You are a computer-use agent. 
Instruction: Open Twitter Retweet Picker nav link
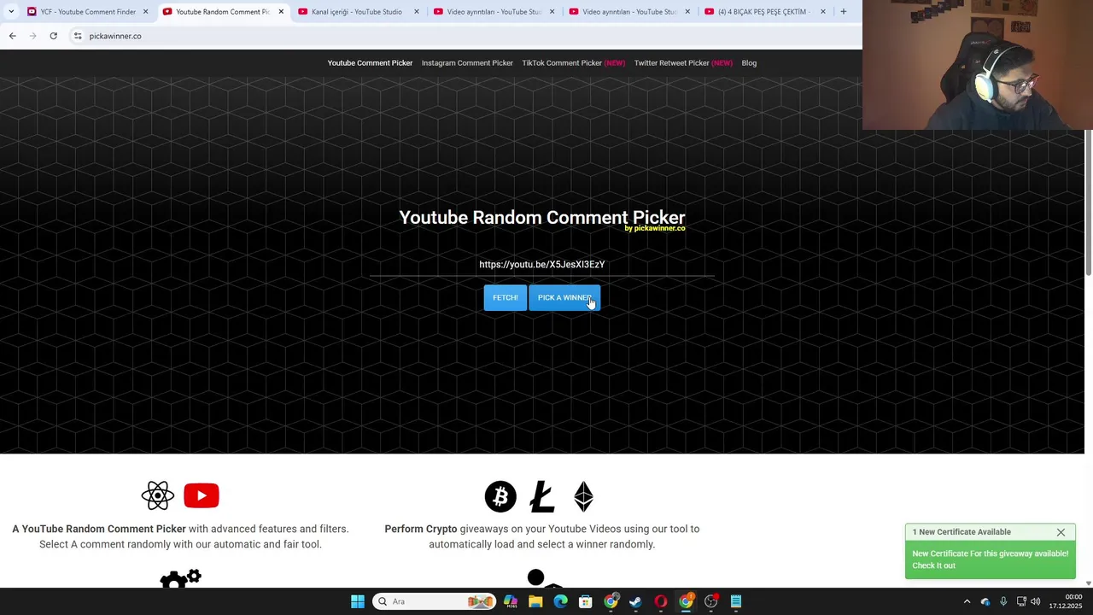click(683, 62)
